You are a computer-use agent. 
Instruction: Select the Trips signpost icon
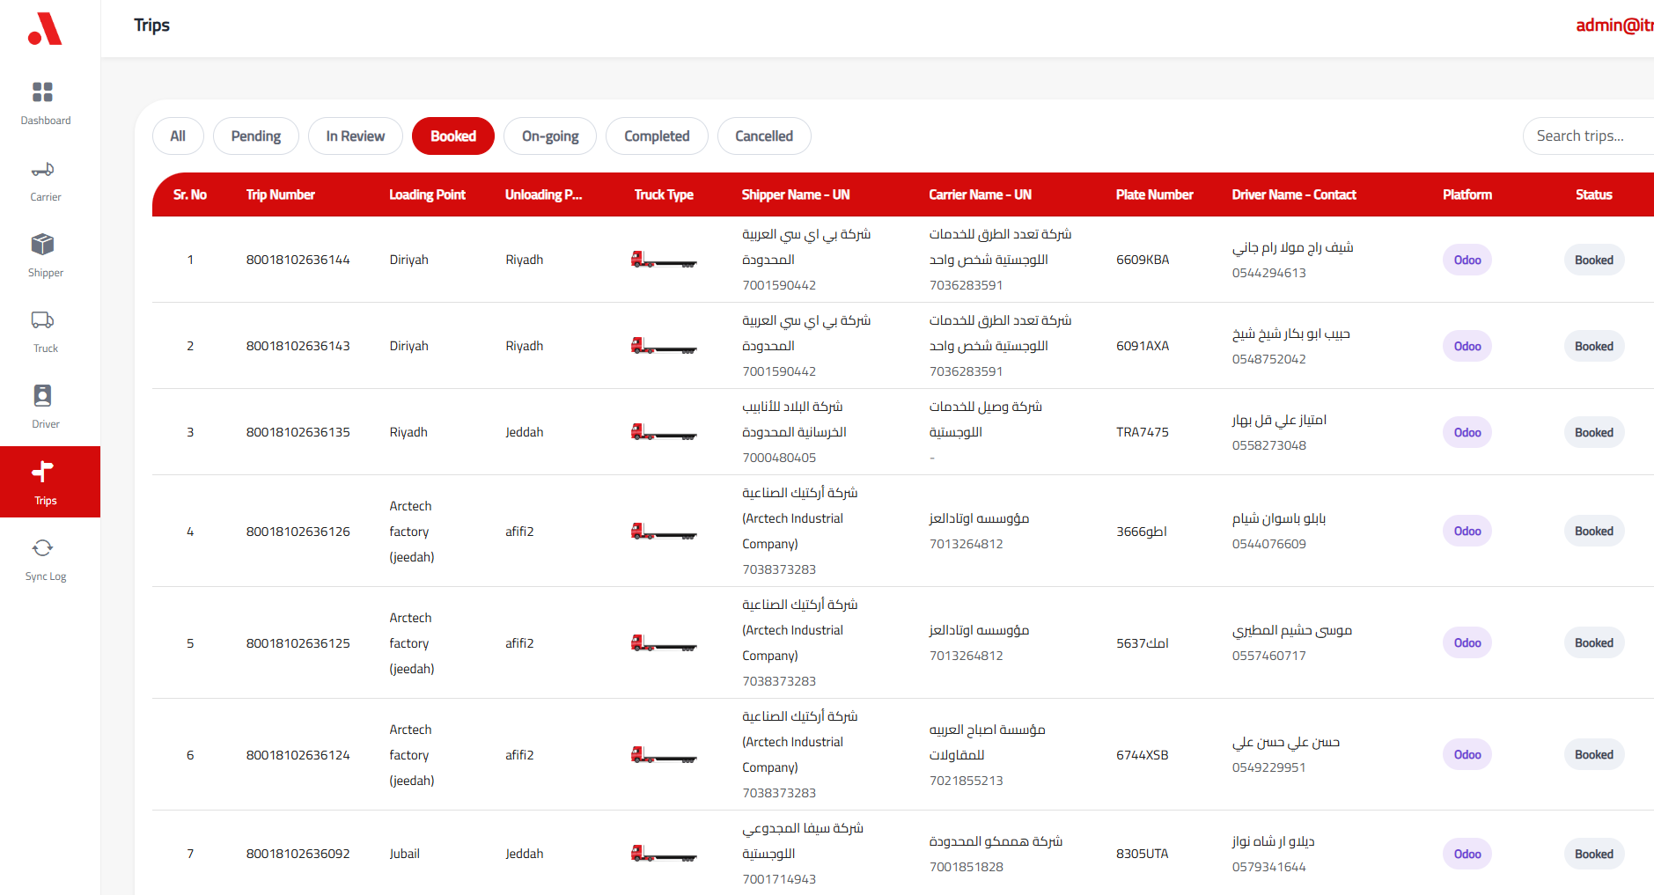pyautogui.click(x=42, y=471)
